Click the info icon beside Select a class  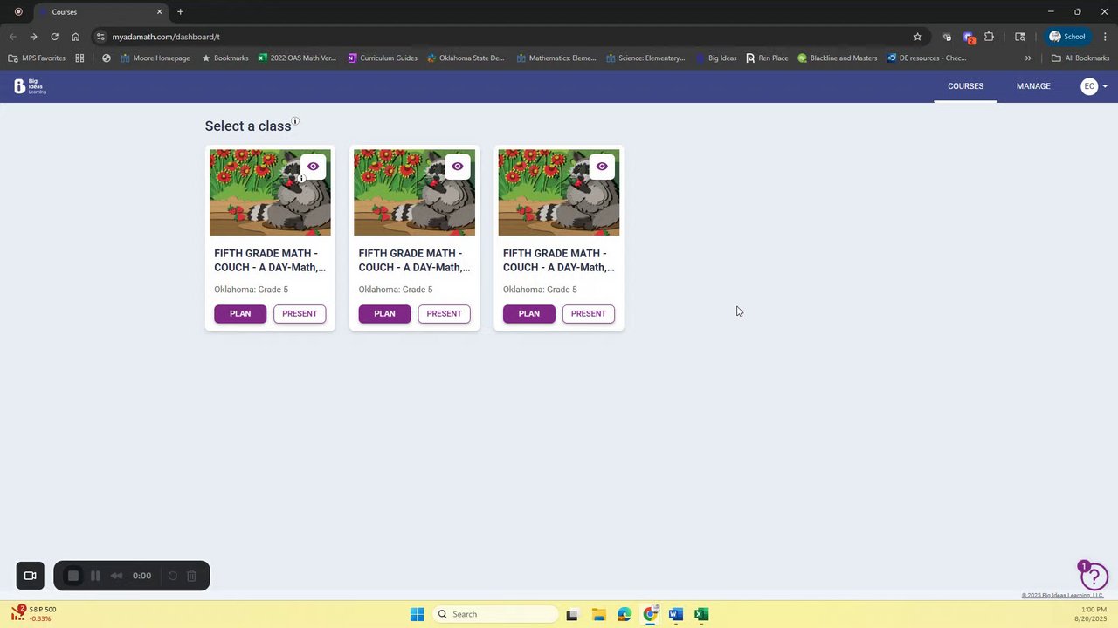(295, 121)
